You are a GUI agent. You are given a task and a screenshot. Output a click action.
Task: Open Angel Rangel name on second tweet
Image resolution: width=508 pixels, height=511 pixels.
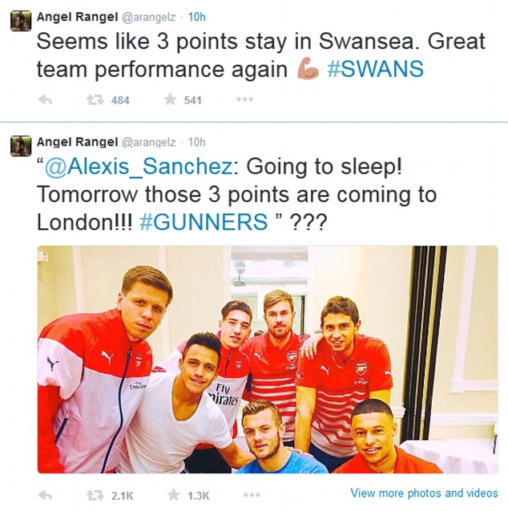pos(77,142)
